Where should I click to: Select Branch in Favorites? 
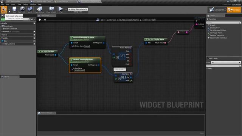(213, 25)
